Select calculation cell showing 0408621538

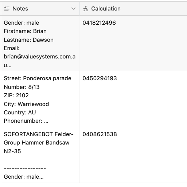coord(133,155)
